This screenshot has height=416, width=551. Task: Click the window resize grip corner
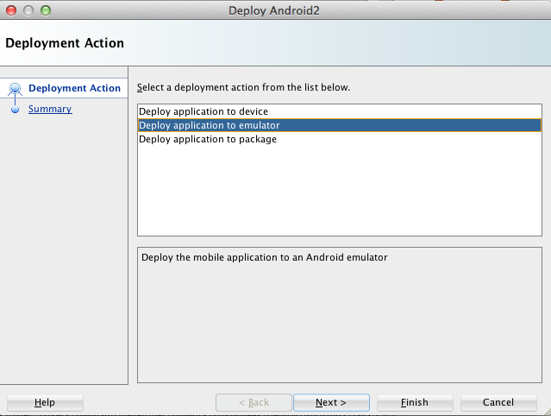(x=547, y=412)
